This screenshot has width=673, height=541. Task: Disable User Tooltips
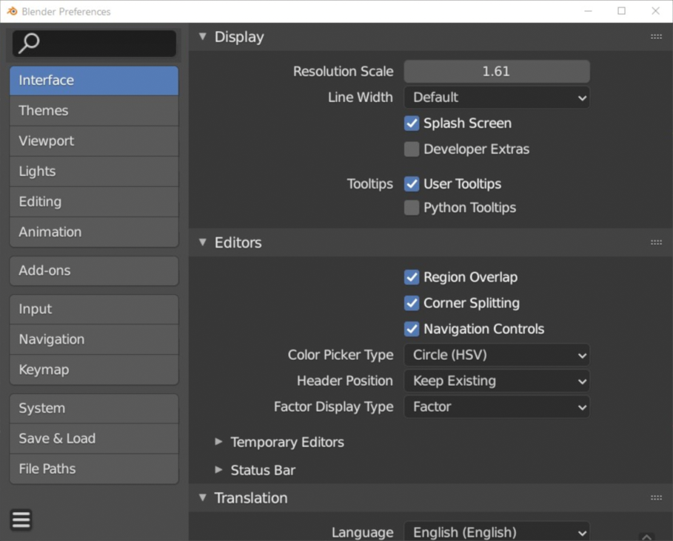[x=412, y=184]
